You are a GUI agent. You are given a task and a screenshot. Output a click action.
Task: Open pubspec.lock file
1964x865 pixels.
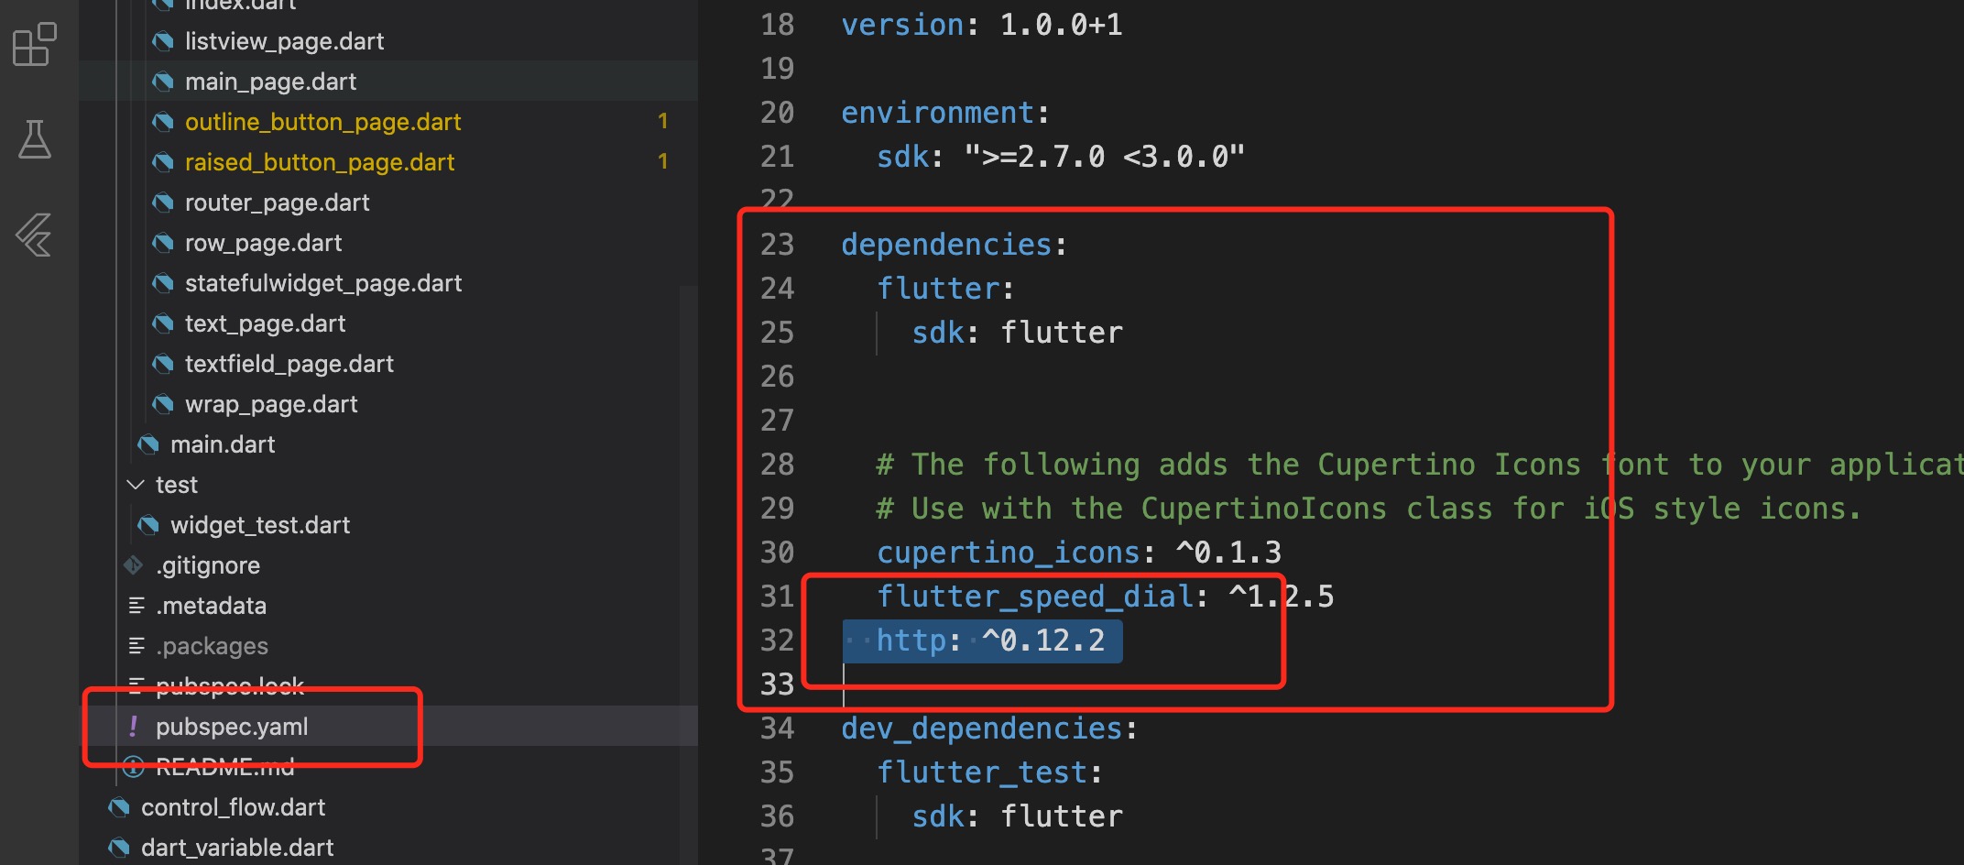click(230, 686)
